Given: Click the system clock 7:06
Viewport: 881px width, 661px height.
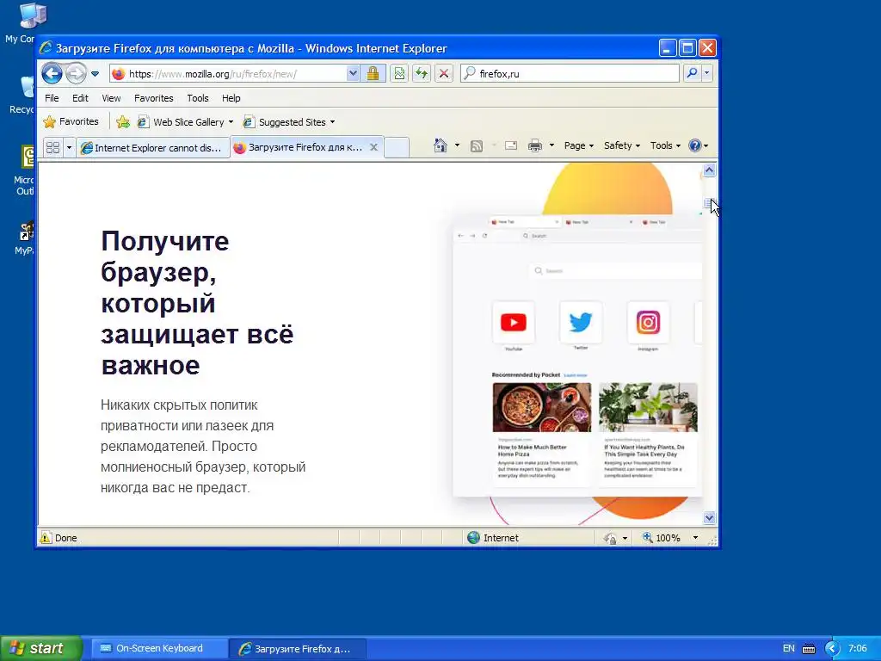Looking at the screenshot, I should tap(858, 648).
